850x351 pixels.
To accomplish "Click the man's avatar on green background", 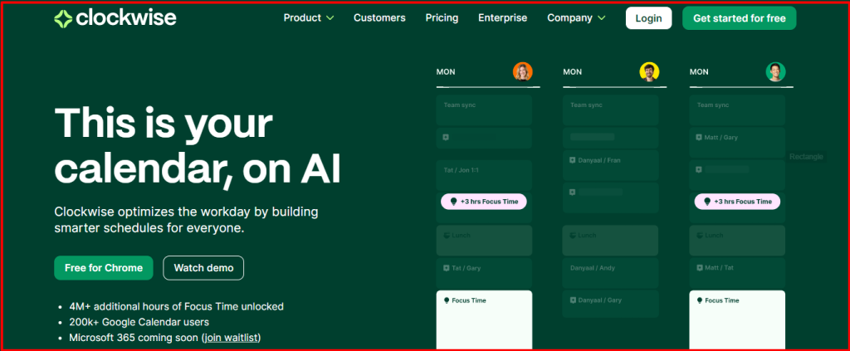I will click(775, 71).
